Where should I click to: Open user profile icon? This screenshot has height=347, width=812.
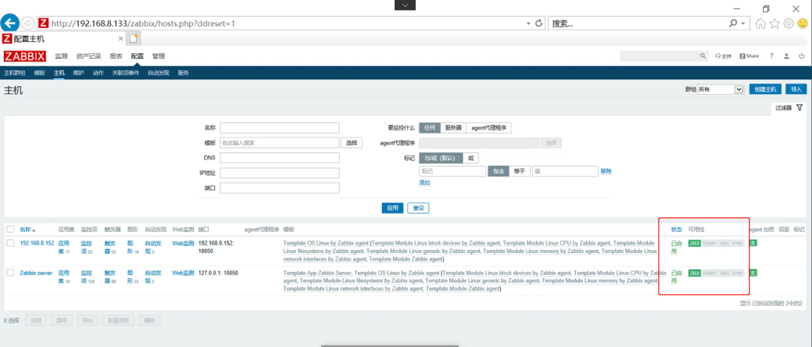786,56
